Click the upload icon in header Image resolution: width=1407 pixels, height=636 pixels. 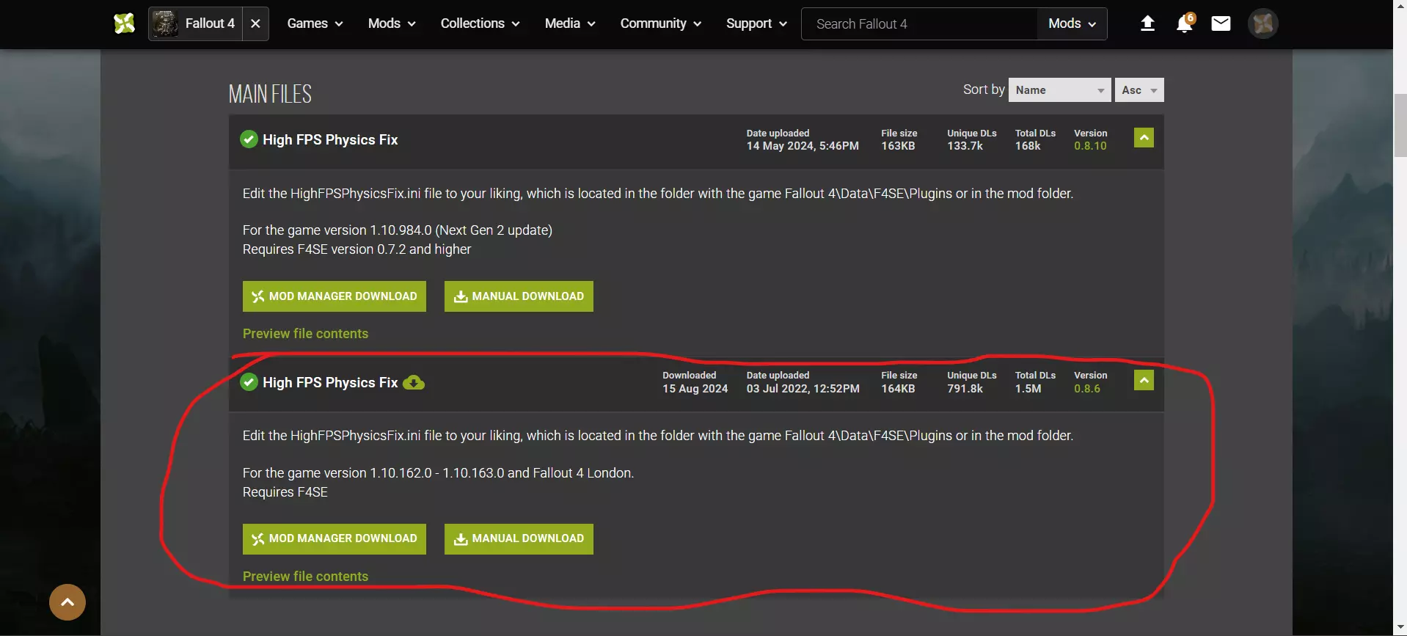pyautogui.click(x=1147, y=24)
